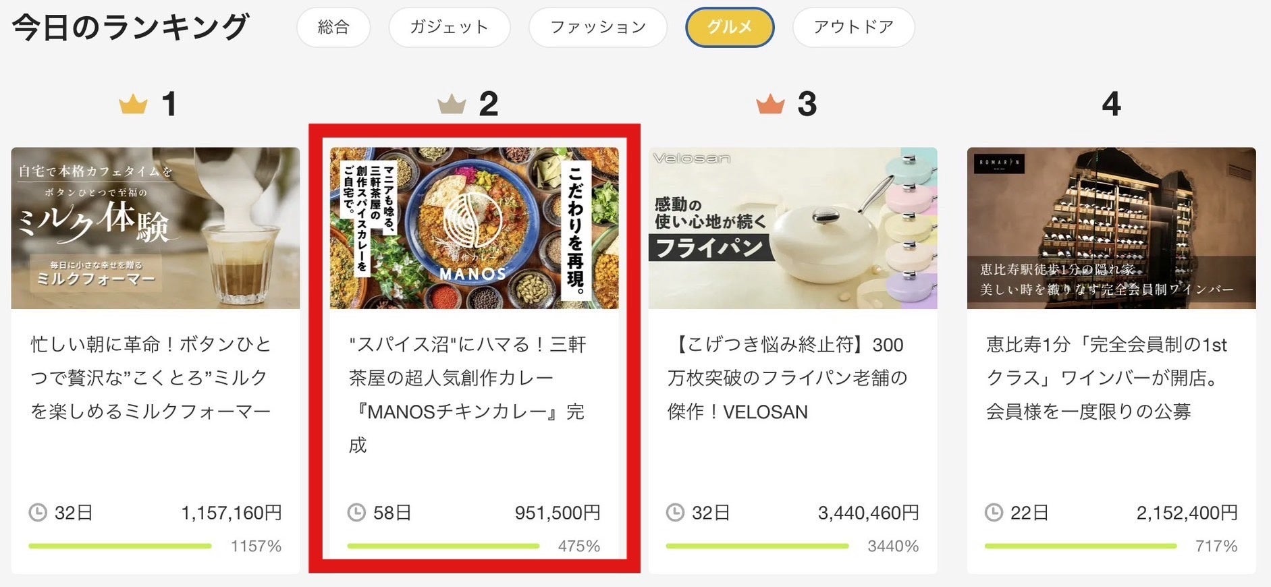Open the MANOS curry project image
This screenshot has height=587, width=1271.
click(474, 228)
